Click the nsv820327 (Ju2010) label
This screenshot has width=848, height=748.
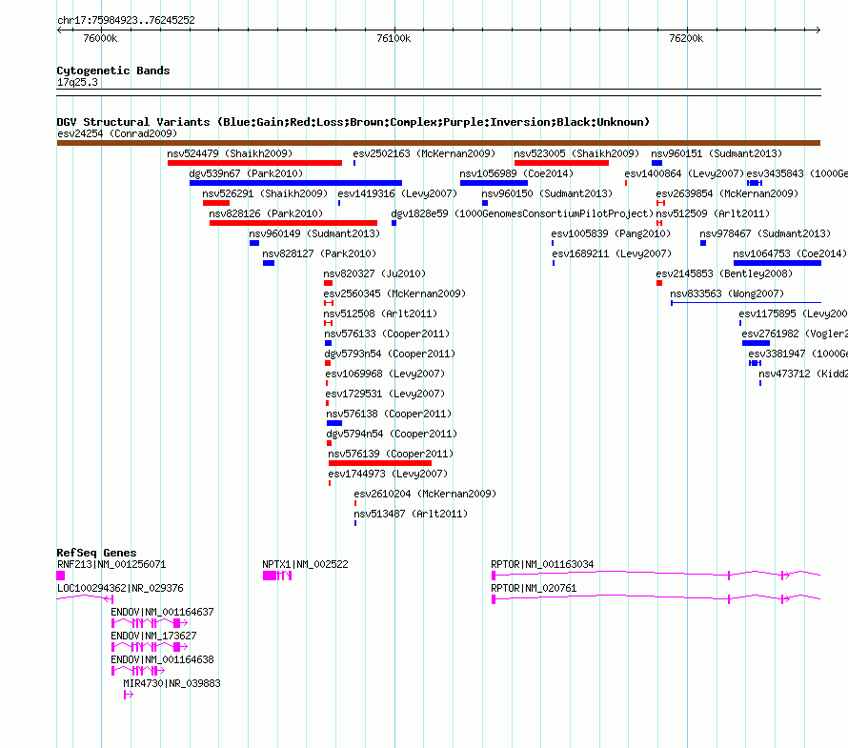coord(374,273)
